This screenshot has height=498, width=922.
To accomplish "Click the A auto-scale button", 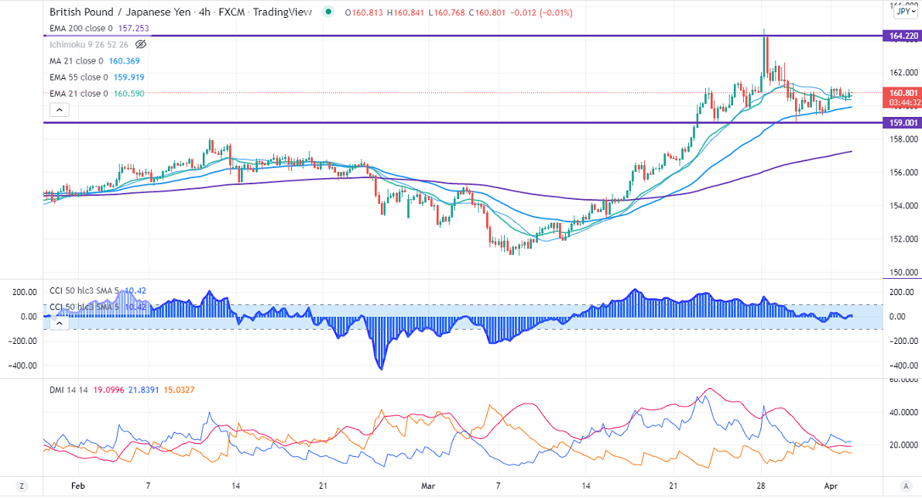I will click(906, 486).
